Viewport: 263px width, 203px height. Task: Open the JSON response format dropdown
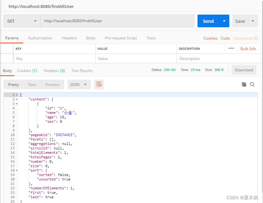79,84
